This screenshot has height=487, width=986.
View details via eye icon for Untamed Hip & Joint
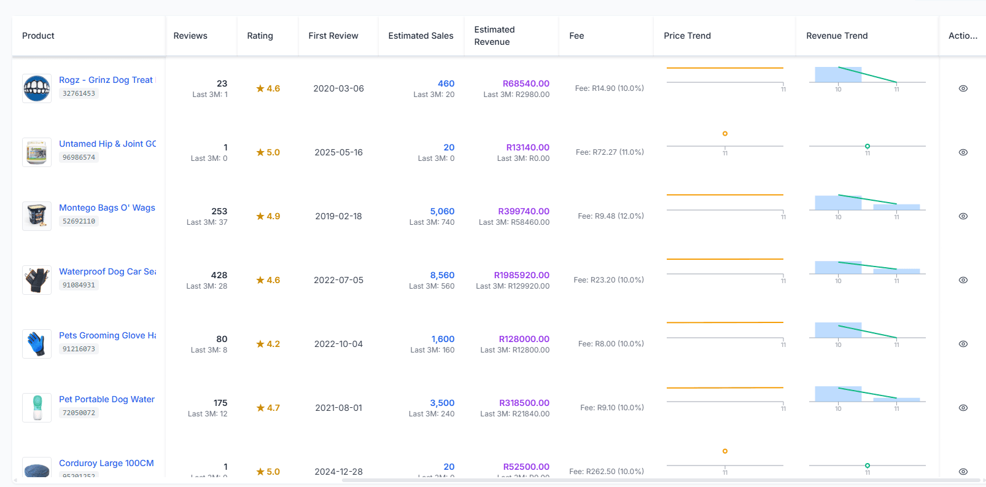[x=963, y=152]
